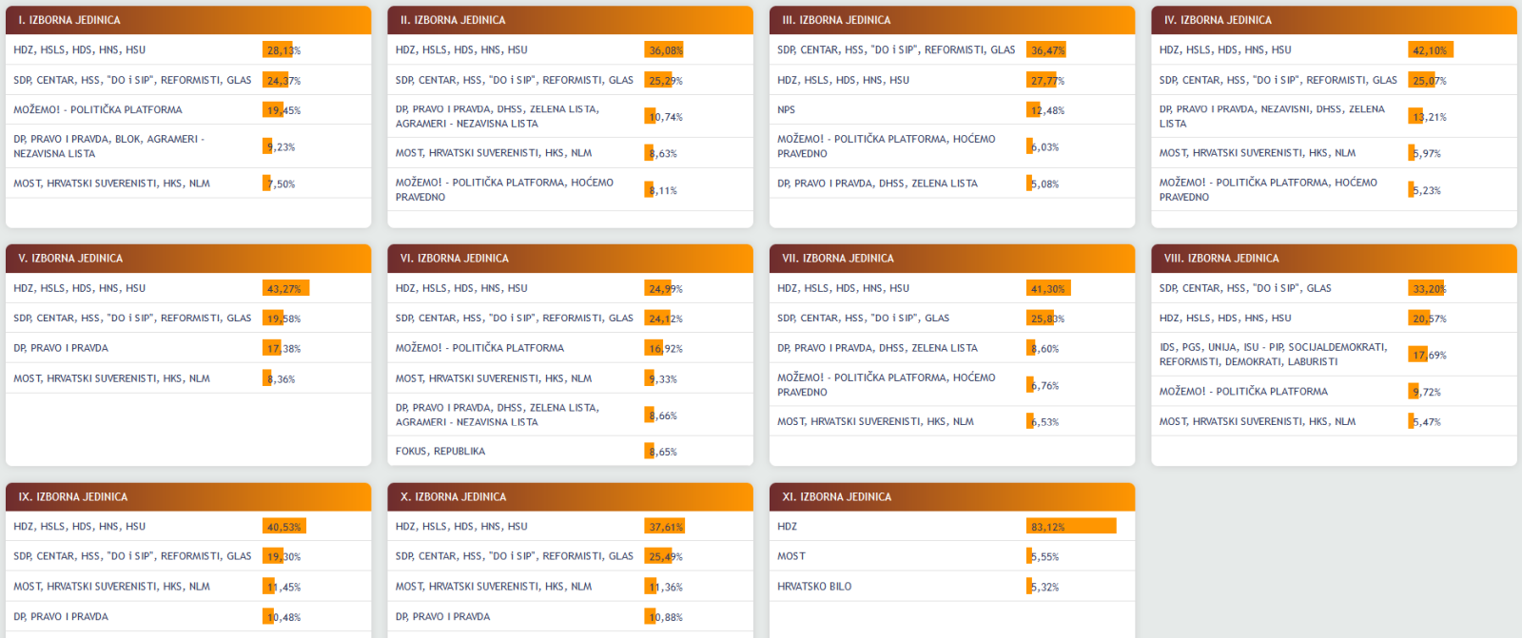Image resolution: width=1522 pixels, height=638 pixels.
Task: Click the 9,33% value
Action: click(x=663, y=379)
